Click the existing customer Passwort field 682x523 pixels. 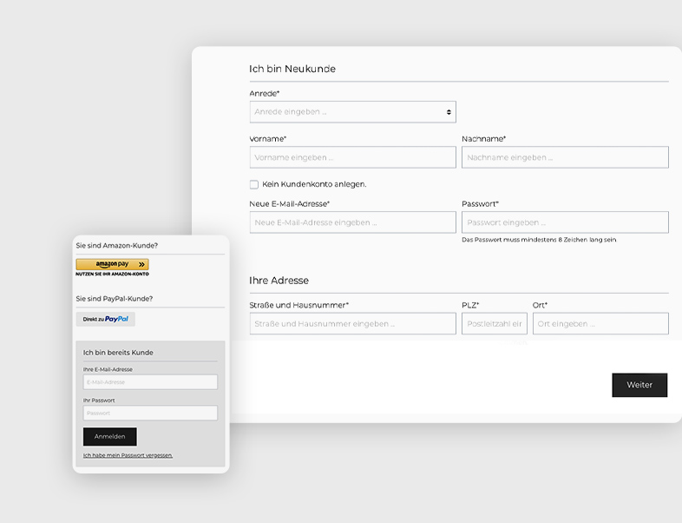coord(150,414)
